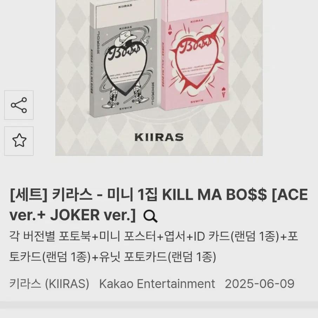Viewport: 318px width, 318px height.
Task: Open the Kakao Entertainment publisher link
Action: click(x=157, y=283)
